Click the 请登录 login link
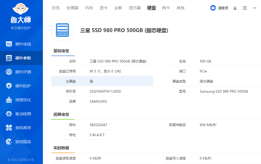Screen dimensions: 261x164 click(223, 8)
